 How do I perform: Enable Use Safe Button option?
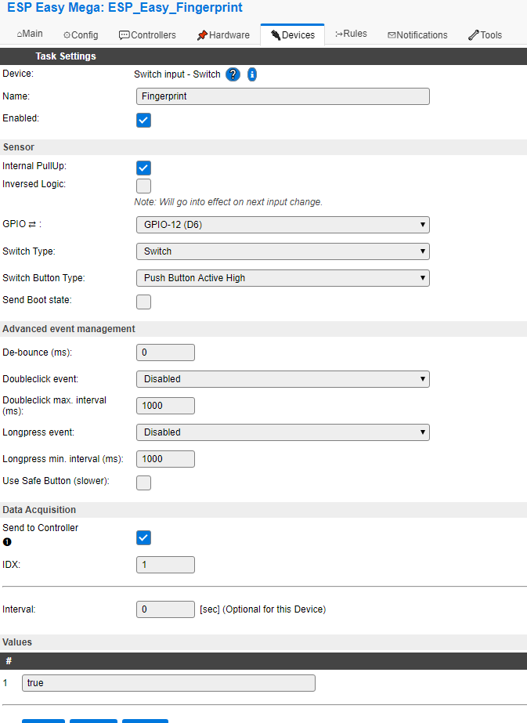(143, 483)
